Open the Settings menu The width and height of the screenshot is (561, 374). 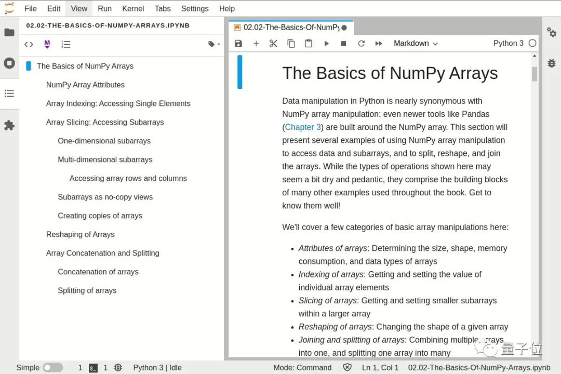point(195,9)
